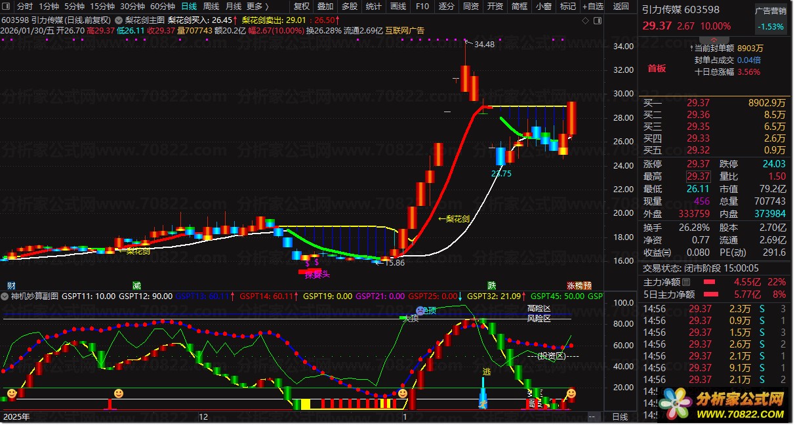The height and width of the screenshot is (425, 795).
Task: Click the 减 marker below the main chart
Action: coord(136,286)
